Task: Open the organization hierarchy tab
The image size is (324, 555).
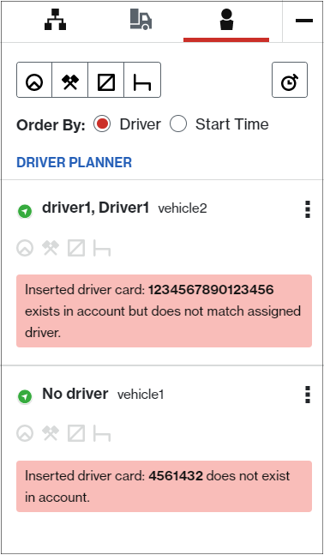Action: (x=55, y=21)
